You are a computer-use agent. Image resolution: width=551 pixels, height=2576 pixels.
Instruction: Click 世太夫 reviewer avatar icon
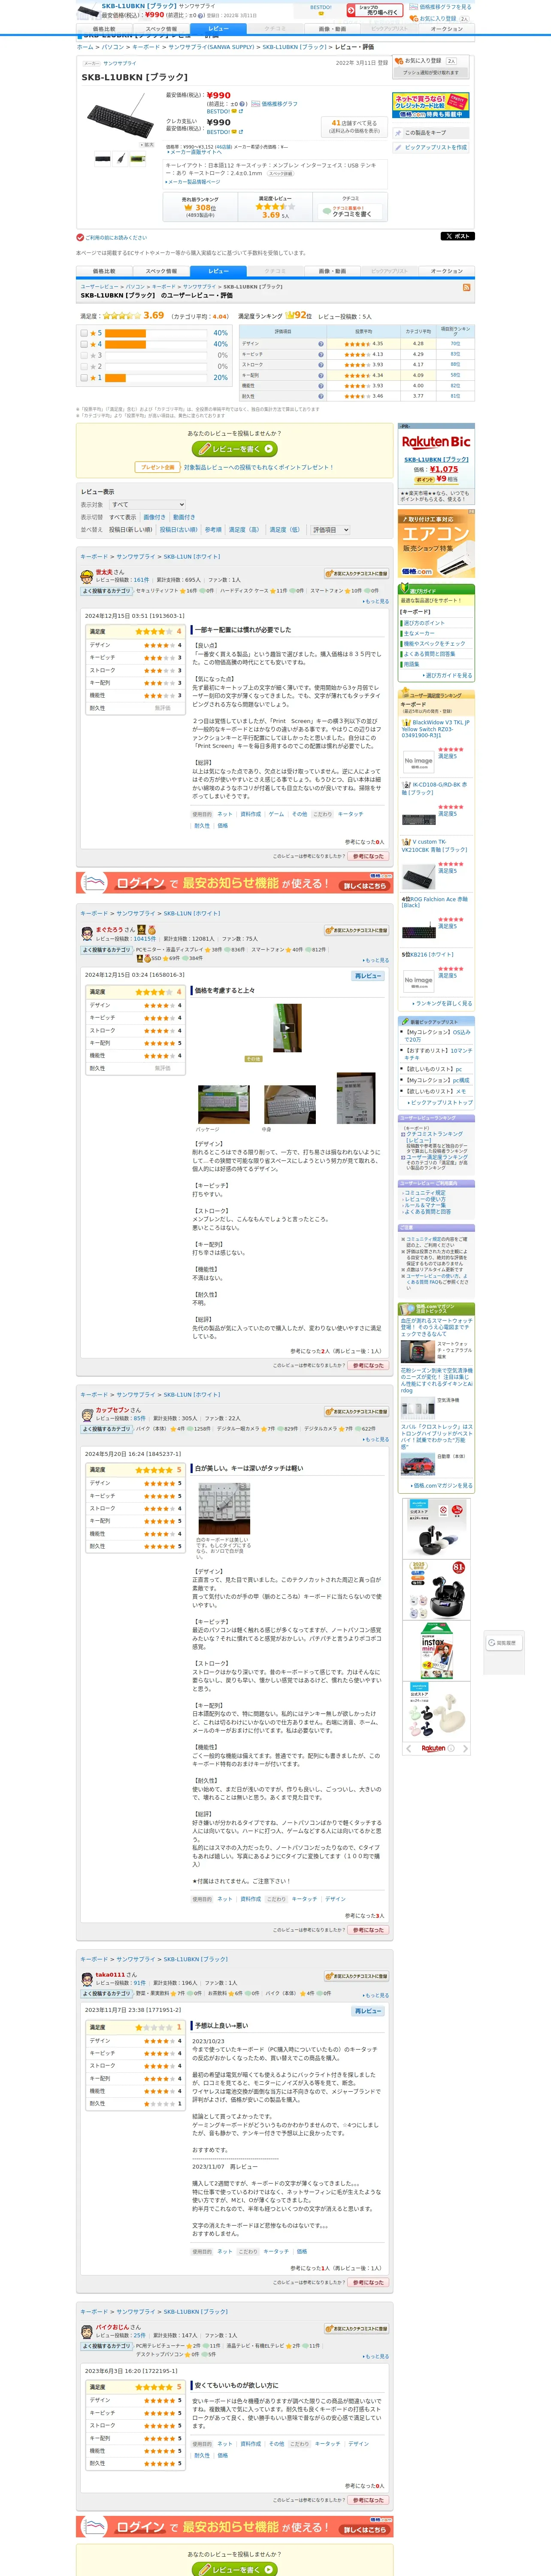87,576
